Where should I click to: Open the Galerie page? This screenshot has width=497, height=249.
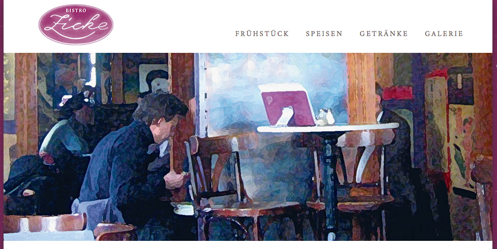click(444, 34)
